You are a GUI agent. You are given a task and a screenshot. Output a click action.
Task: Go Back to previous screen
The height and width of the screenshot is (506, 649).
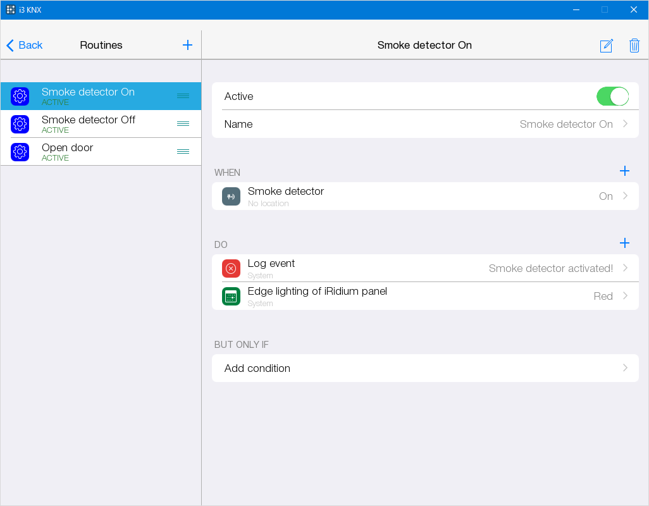[x=25, y=45]
